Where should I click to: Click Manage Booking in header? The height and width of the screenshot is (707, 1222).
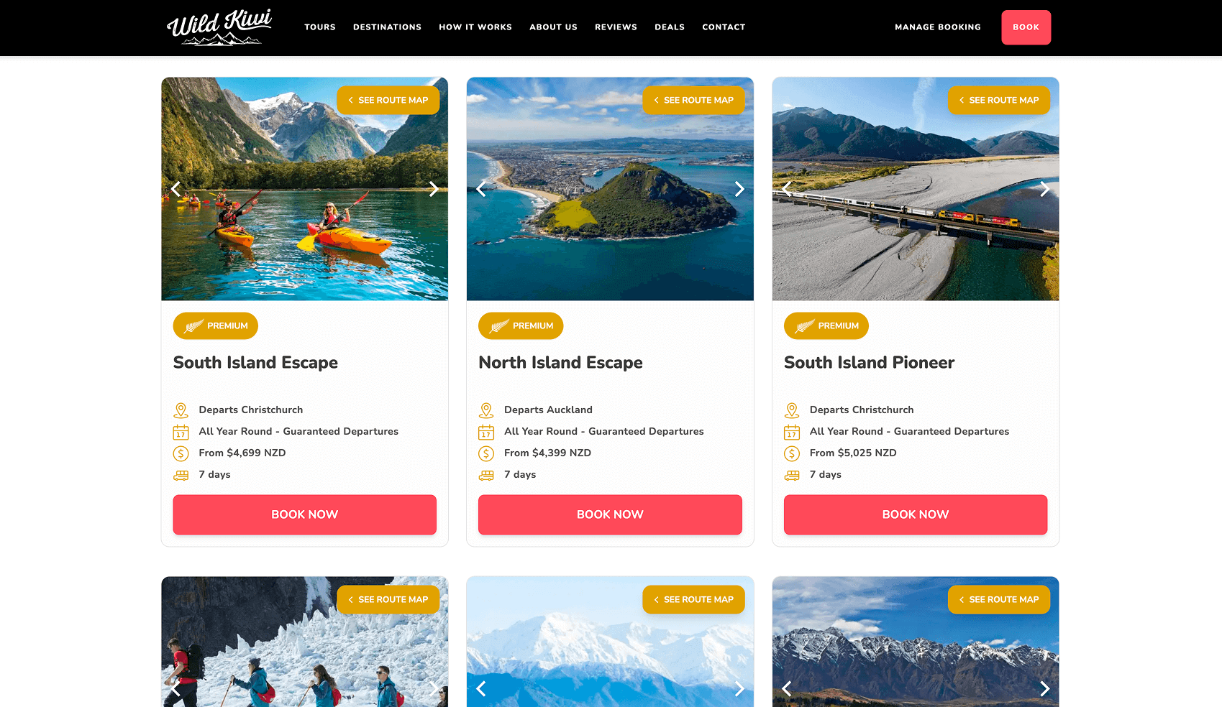tap(938, 27)
